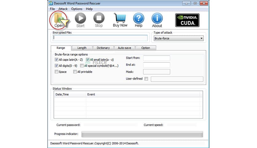Maximize the Password Rescuer window

pyautogui.click(x=195, y=3)
